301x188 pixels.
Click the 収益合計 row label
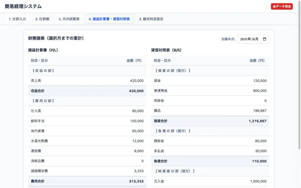click(x=38, y=91)
